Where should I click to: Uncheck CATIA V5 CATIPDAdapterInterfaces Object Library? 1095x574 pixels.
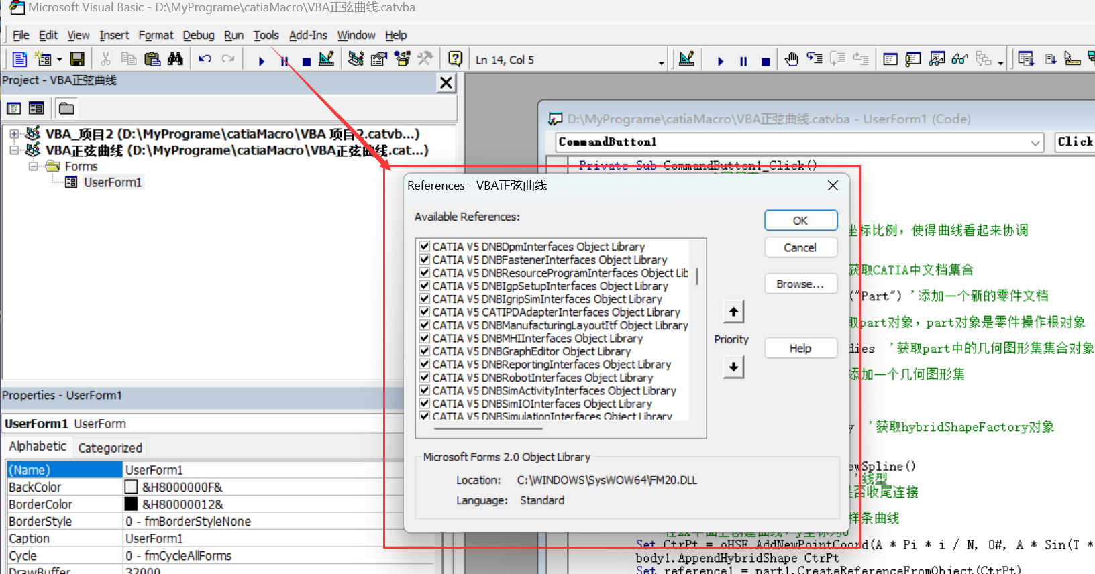pos(424,312)
